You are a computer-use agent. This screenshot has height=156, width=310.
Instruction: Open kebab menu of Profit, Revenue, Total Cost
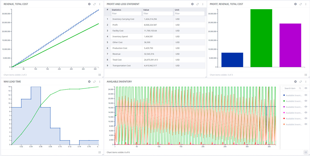[306, 4]
